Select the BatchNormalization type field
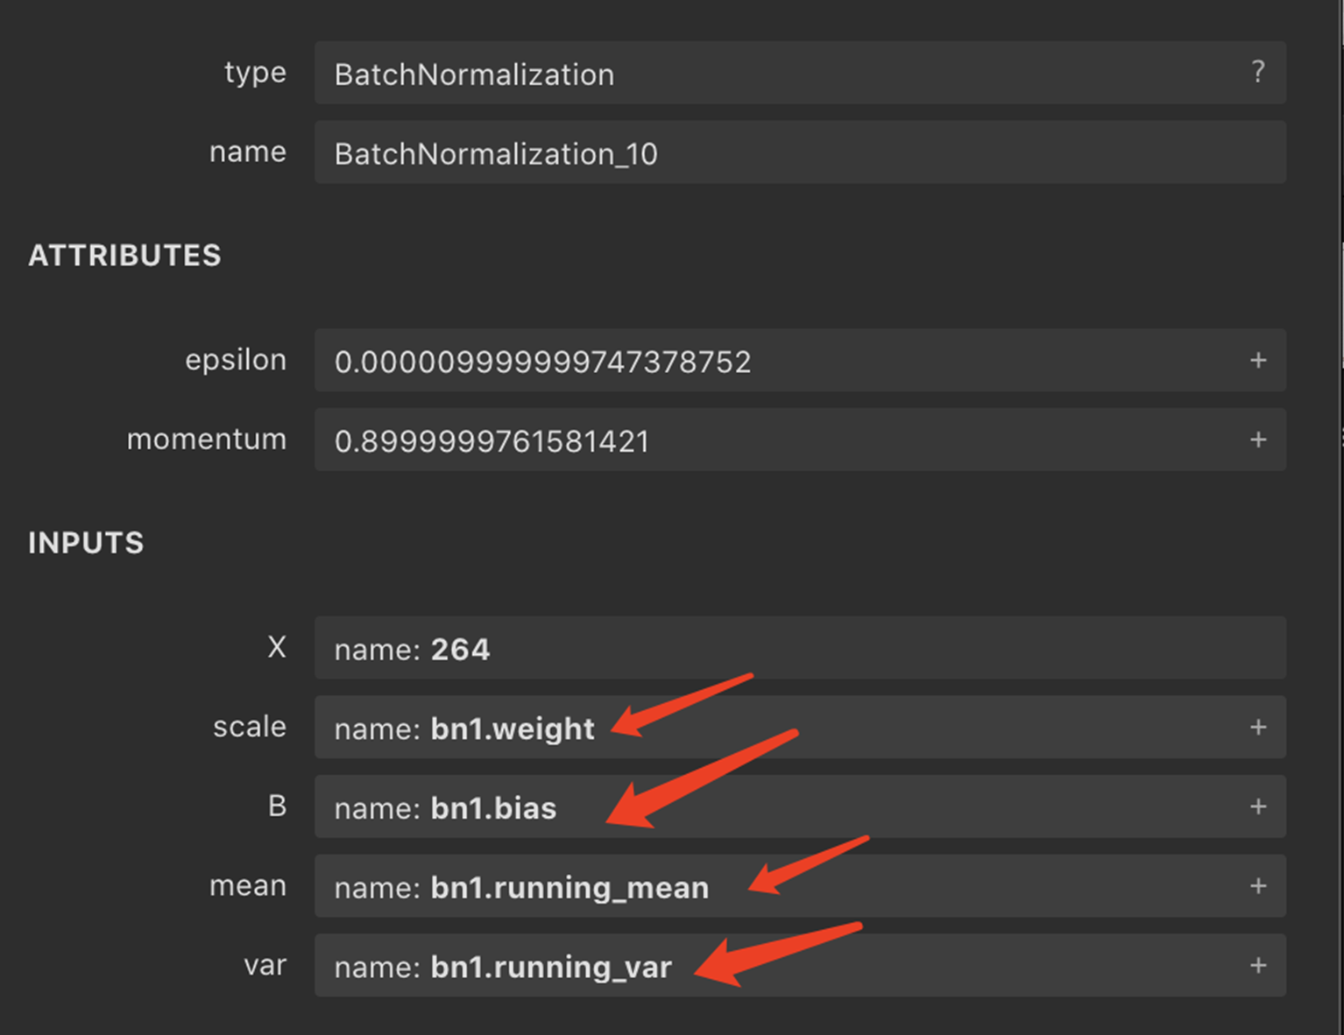Screen dimensions: 1344x1035 [474, 74]
